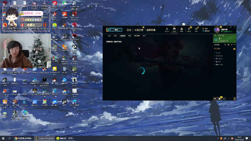Click add friend icon in social panel
251x141 pixels.
(225, 45)
